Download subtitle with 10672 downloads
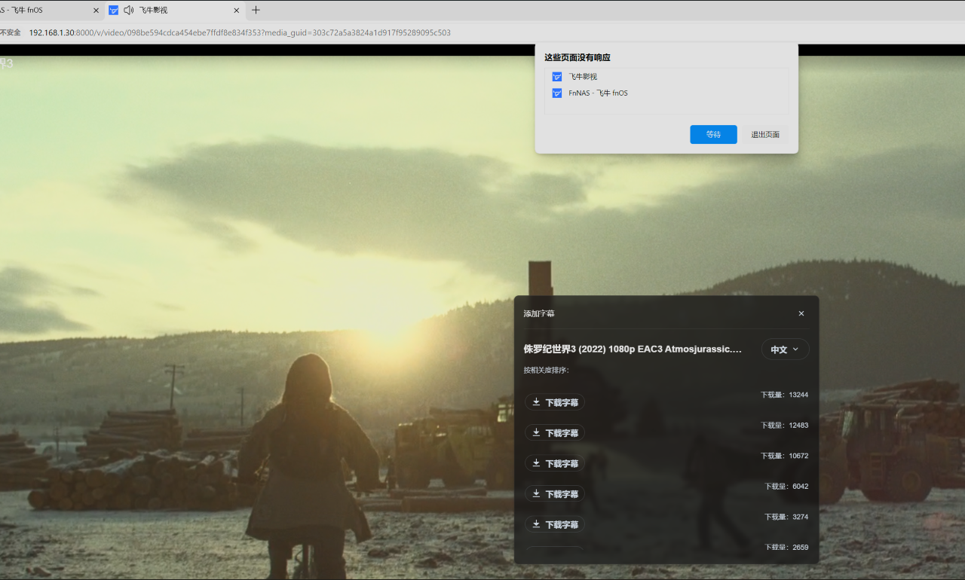 [x=555, y=463]
